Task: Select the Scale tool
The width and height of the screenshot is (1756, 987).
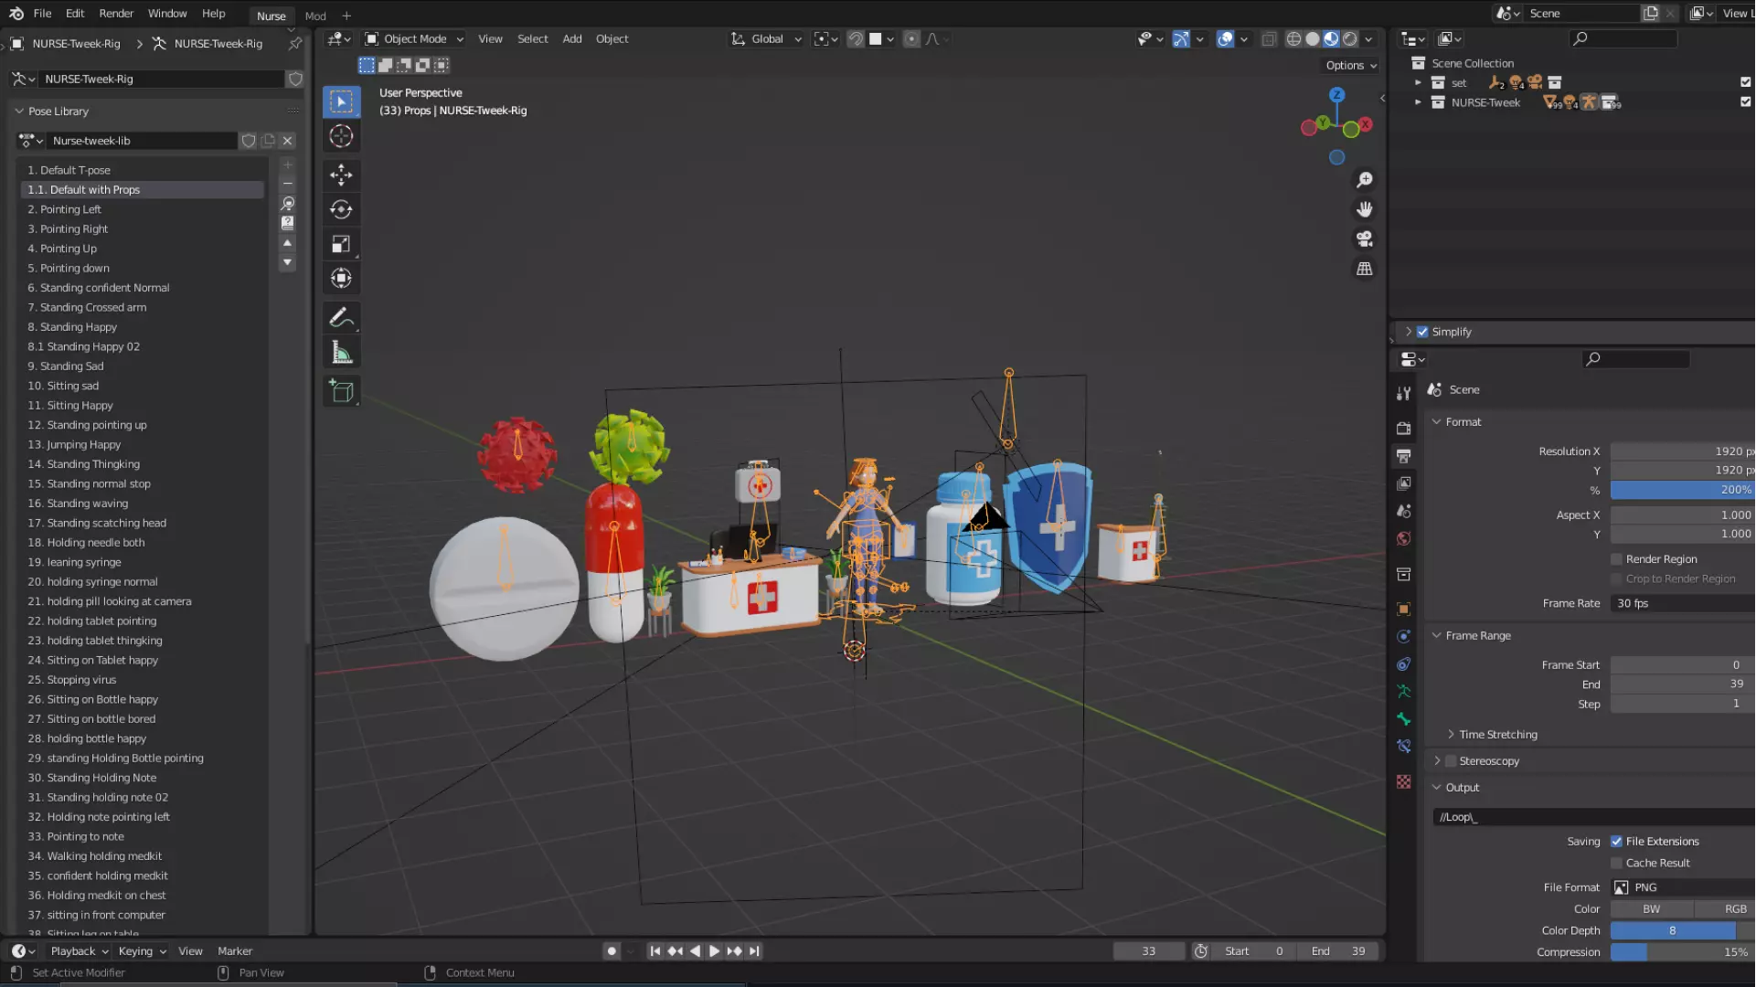Action: (x=341, y=244)
